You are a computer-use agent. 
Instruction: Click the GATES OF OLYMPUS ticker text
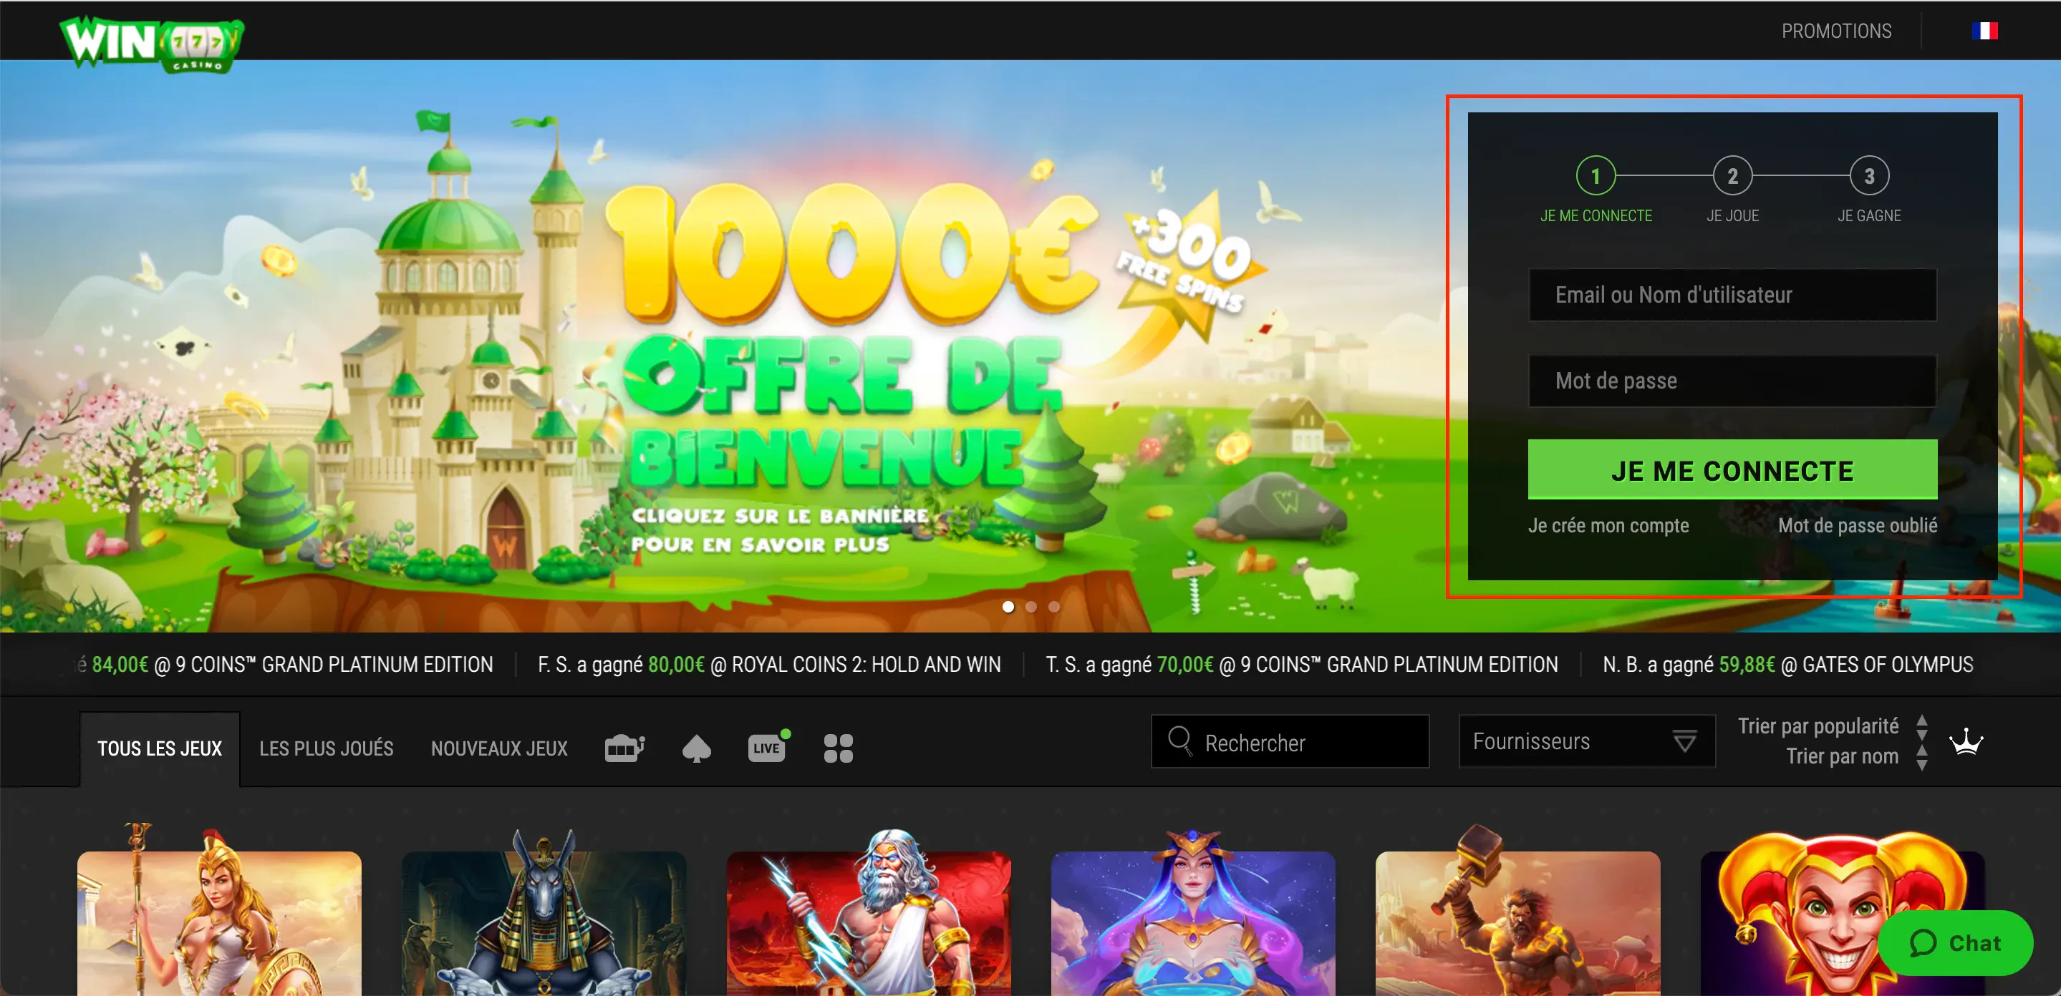coord(1888,665)
